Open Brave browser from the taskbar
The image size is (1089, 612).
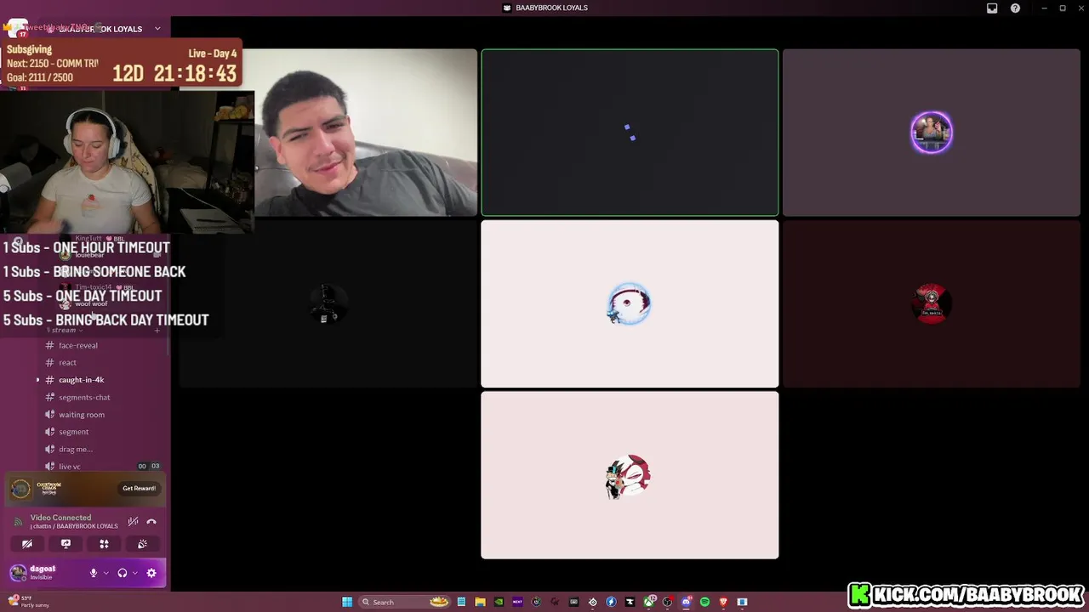(723, 602)
